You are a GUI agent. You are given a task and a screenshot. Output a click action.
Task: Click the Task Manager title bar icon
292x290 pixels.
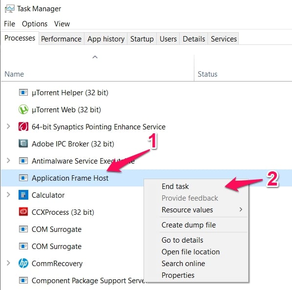(9, 9)
